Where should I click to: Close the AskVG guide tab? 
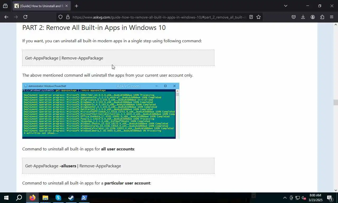click(x=66, y=6)
